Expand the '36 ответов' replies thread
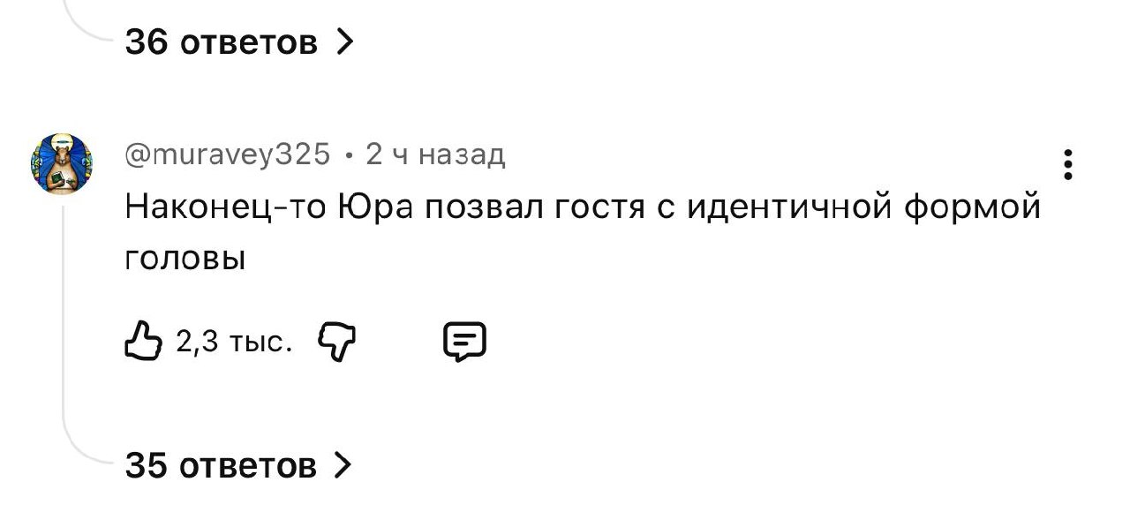Viewport: 1130px width, 527px height. click(x=221, y=41)
